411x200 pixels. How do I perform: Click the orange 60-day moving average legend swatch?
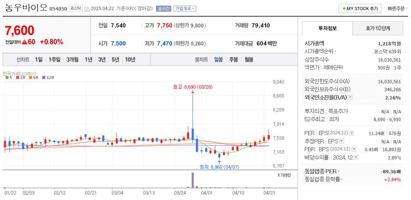30,77
